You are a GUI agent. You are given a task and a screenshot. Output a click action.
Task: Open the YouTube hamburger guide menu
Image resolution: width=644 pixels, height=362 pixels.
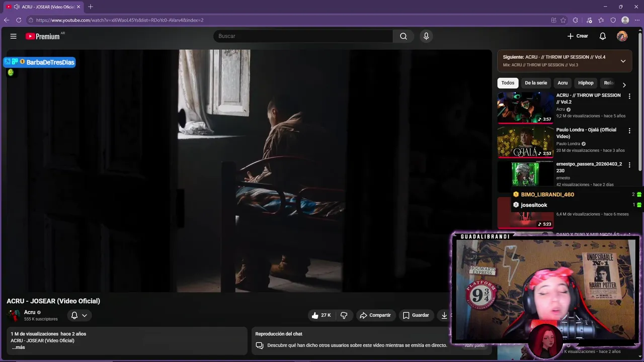click(14, 36)
